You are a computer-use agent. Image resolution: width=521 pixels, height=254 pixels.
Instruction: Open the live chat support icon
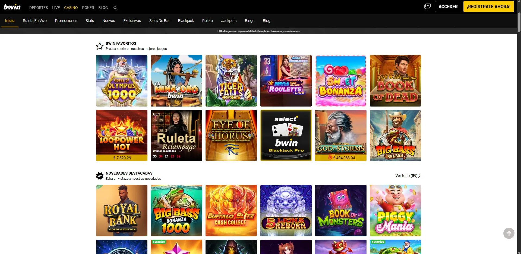click(x=427, y=6)
